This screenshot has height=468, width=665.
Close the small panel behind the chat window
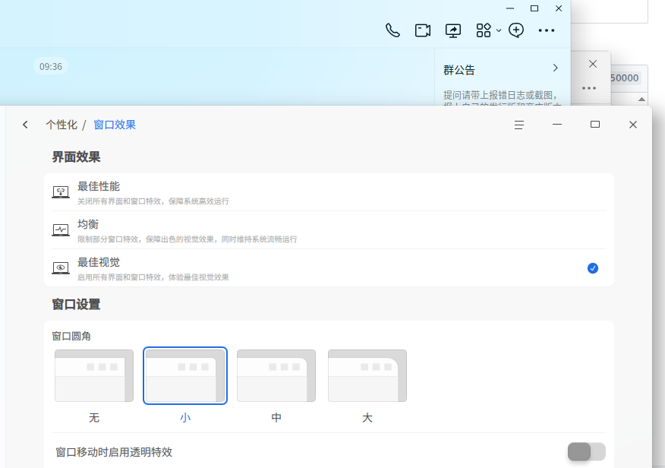593,64
